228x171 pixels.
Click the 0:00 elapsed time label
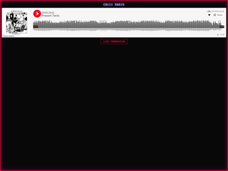pyautogui.click(x=35, y=27)
